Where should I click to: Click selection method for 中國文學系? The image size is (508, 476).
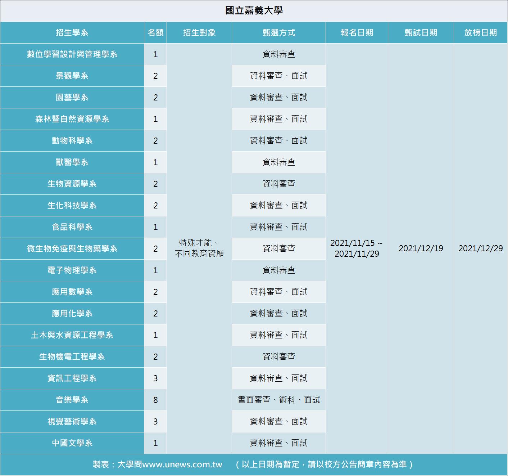(x=279, y=443)
